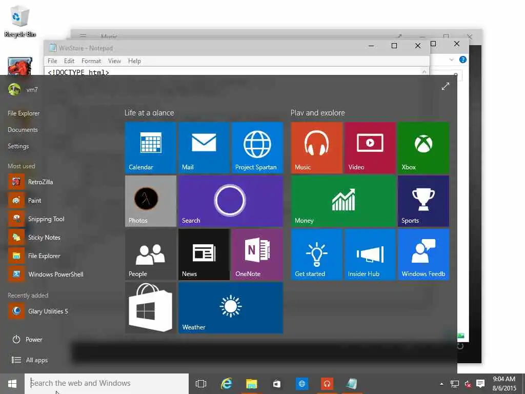Expand Start menu to full screen
Viewport: 525px width, 394px height.
pyautogui.click(x=446, y=86)
